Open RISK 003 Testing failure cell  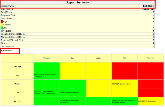[x=73, y=93]
